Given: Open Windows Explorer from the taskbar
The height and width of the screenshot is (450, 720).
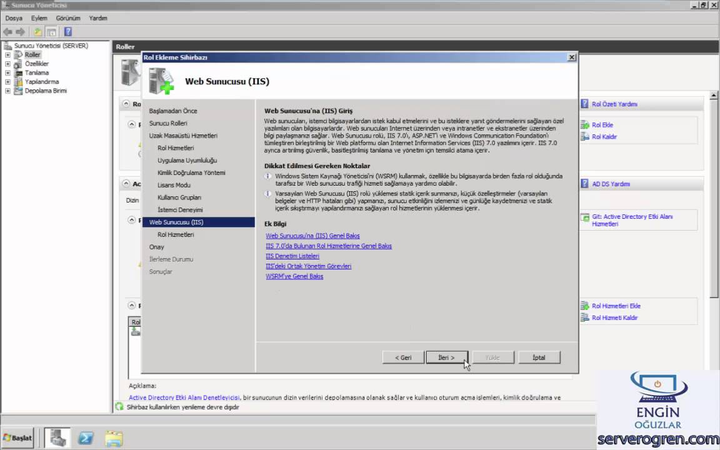Looking at the screenshot, I should tap(113, 438).
